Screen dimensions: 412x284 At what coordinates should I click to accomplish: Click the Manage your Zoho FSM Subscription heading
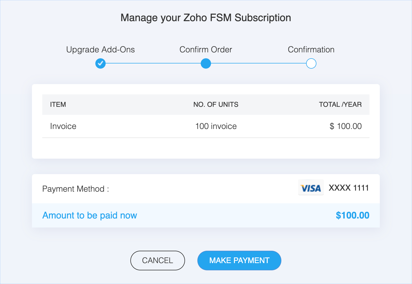(x=206, y=18)
